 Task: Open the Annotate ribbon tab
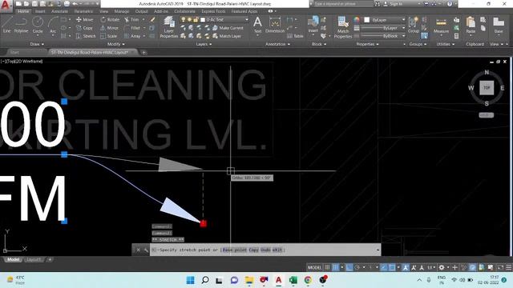coord(59,11)
